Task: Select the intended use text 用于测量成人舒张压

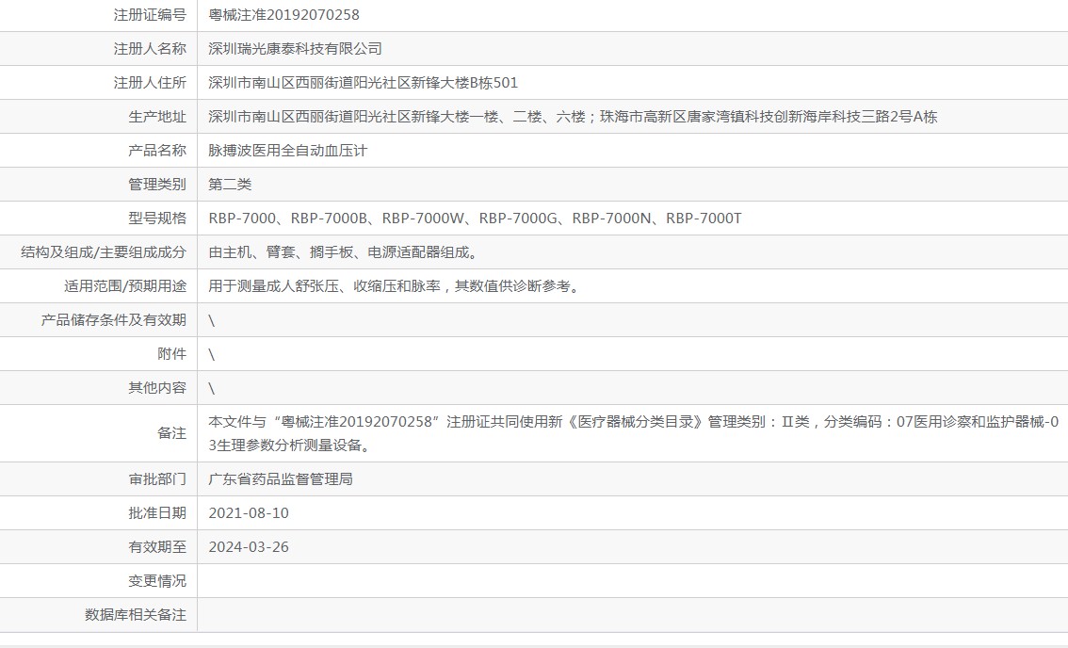Action: [396, 286]
